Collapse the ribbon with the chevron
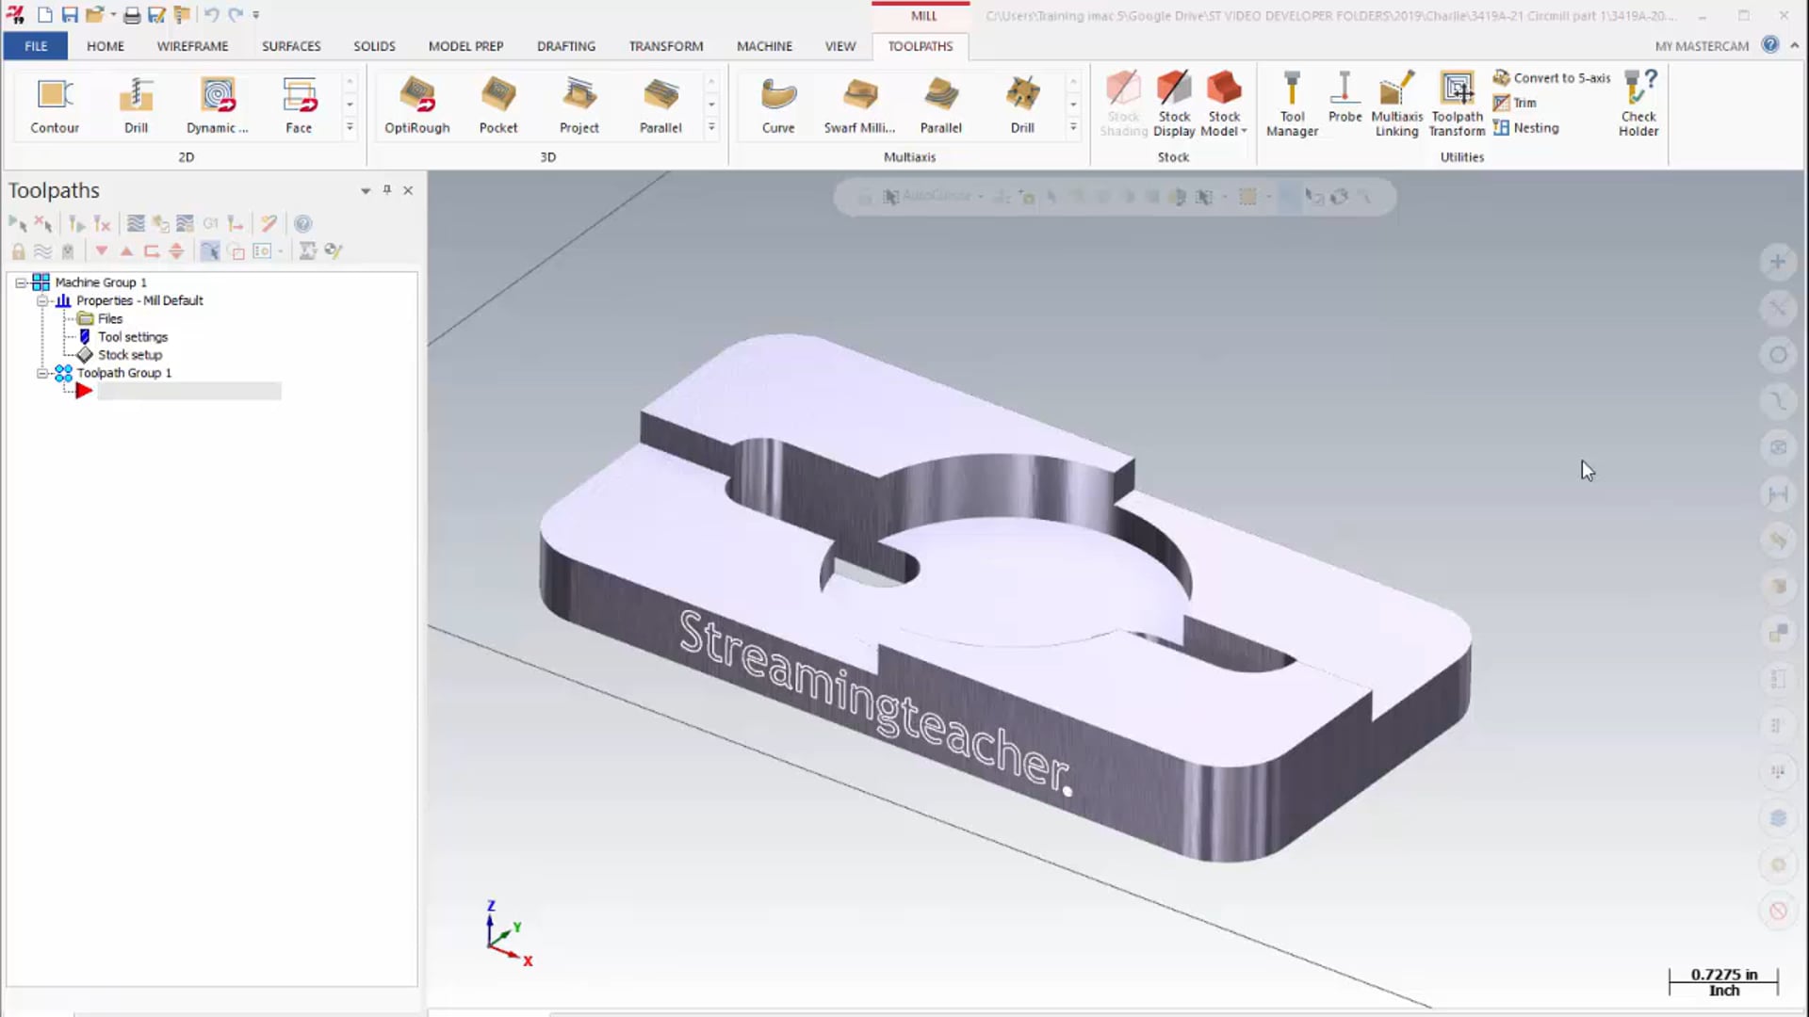The height and width of the screenshot is (1017, 1809). click(x=1795, y=45)
